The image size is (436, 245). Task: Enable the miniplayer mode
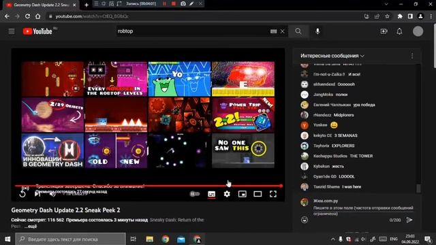[x=243, y=194]
